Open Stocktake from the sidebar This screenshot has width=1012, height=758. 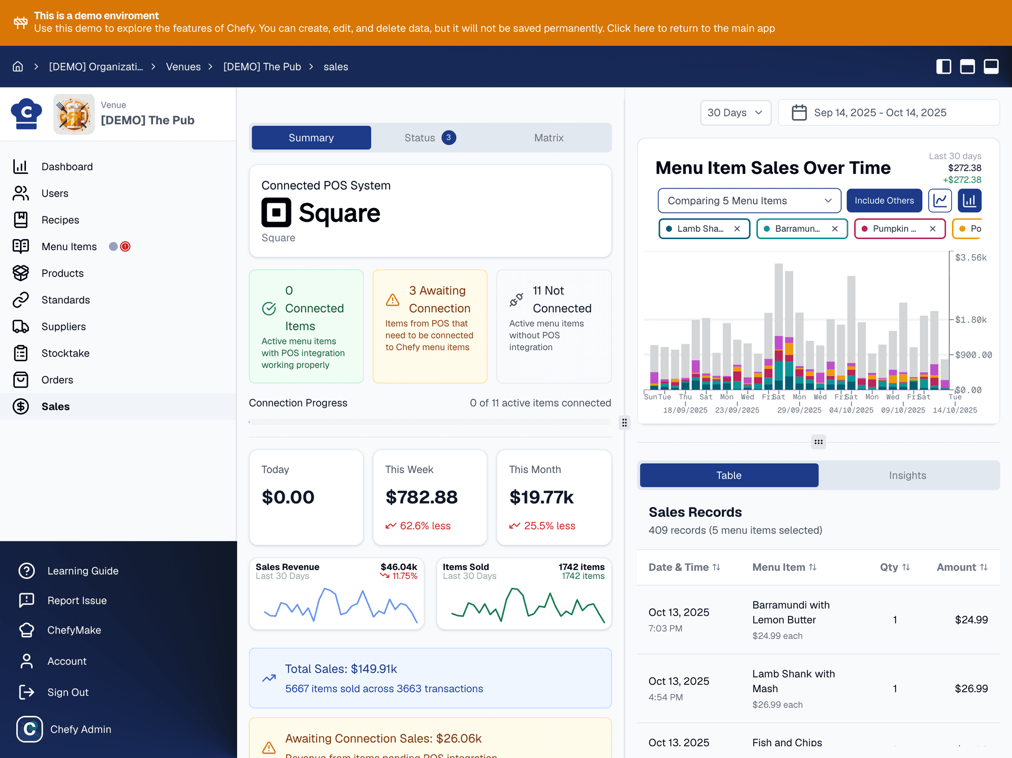pos(21,353)
